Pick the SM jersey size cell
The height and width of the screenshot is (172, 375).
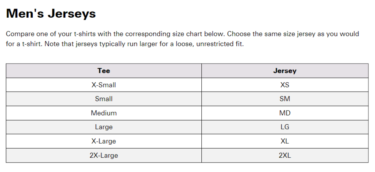tap(285, 99)
